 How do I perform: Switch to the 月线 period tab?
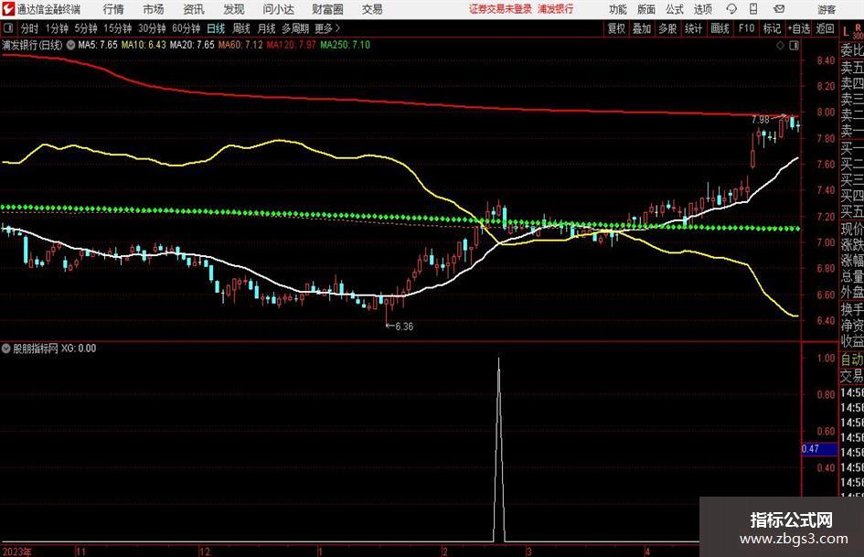pos(266,28)
